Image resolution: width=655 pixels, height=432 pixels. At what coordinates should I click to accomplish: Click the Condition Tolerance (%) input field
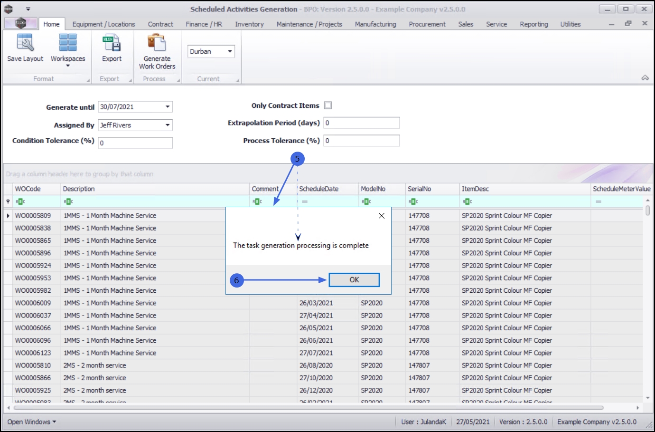click(x=135, y=143)
